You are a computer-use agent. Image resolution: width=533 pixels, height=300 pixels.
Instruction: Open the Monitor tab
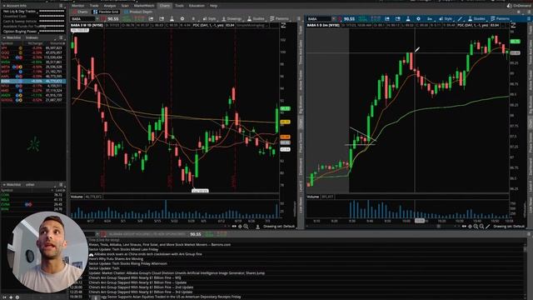pos(77,6)
